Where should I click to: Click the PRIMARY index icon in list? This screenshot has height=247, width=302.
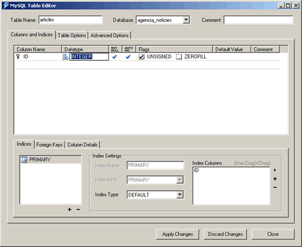coord(24,160)
